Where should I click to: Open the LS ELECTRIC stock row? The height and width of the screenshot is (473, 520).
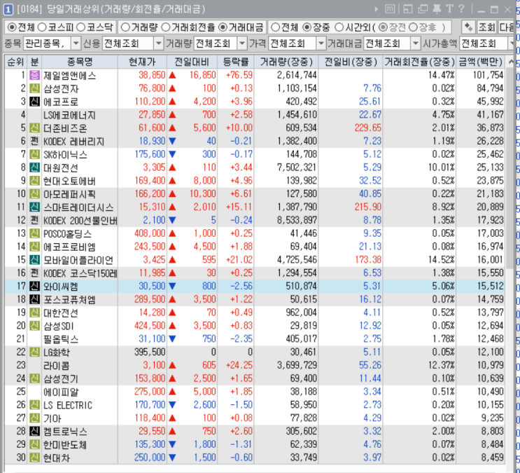click(255, 405)
